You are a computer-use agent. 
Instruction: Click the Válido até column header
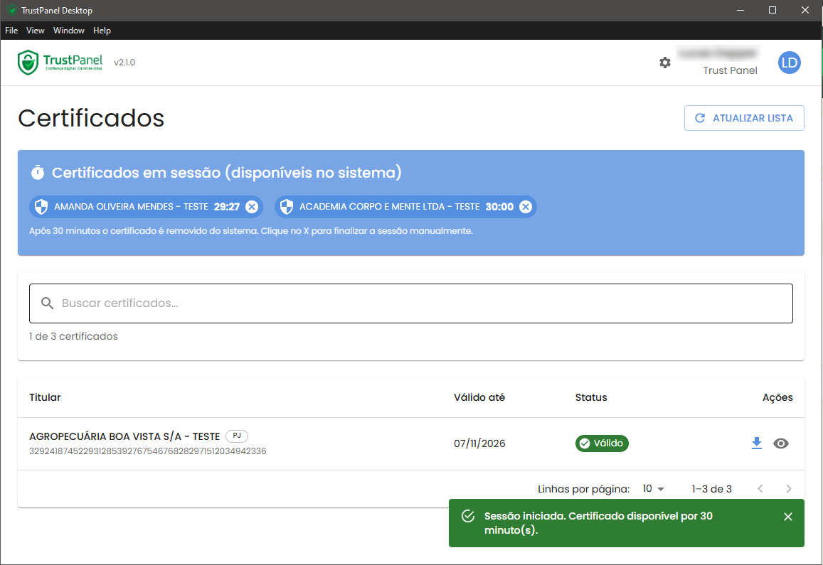tap(479, 397)
